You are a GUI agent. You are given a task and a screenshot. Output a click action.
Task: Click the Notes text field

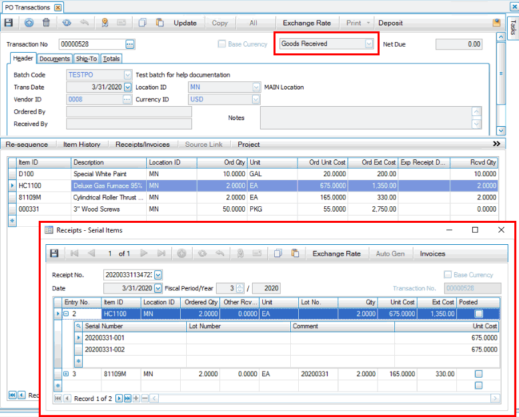pyautogui.click(x=366, y=118)
